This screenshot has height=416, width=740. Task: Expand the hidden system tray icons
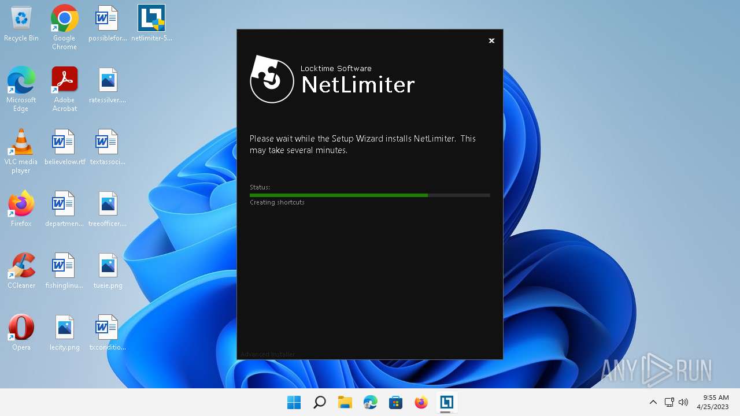point(653,402)
